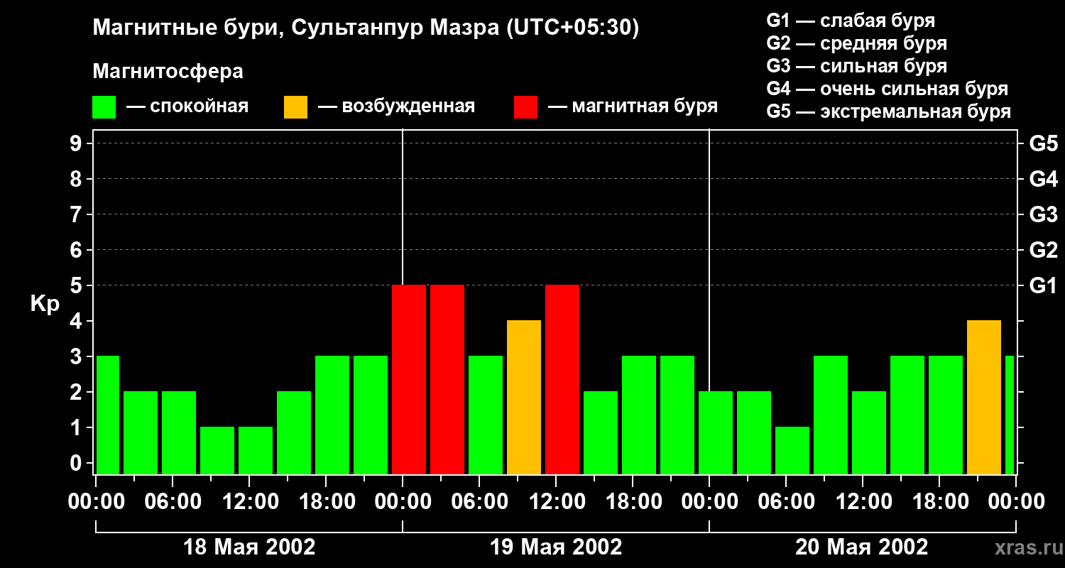
Task: Click the green 'спокойная' legend swatch
Action: [104, 107]
